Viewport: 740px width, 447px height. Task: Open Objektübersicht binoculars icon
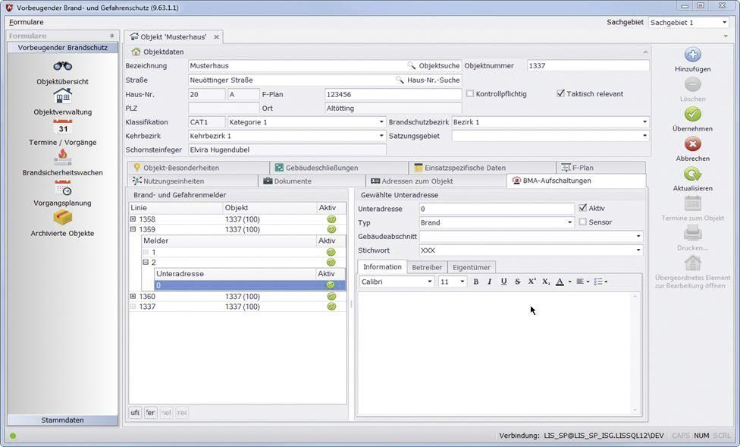click(x=62, y=67)
